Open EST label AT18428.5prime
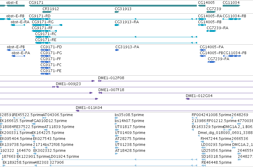 (x=130, y=151)
